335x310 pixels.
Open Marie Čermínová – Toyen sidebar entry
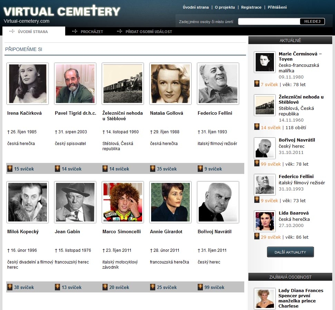point(300,56)
